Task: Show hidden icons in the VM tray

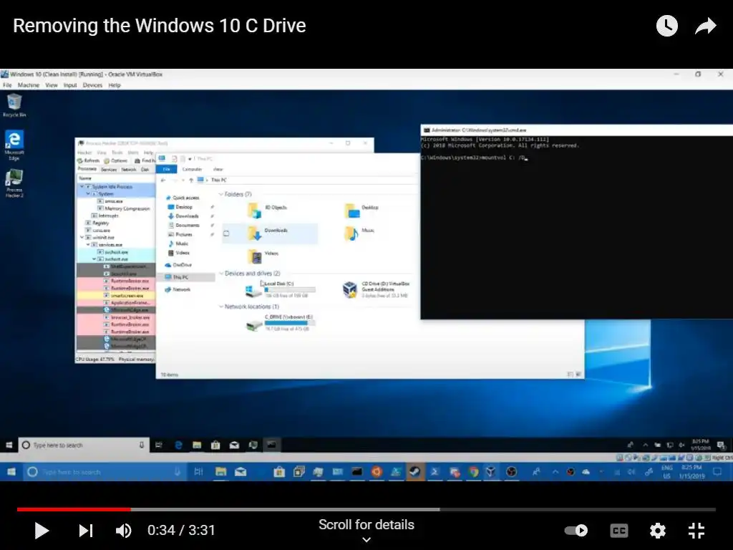Action: click(x=645, y=445)
